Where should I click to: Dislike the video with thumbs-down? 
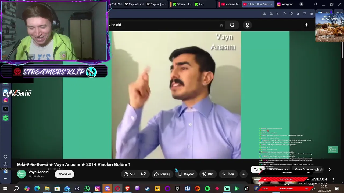coord(144,174)
